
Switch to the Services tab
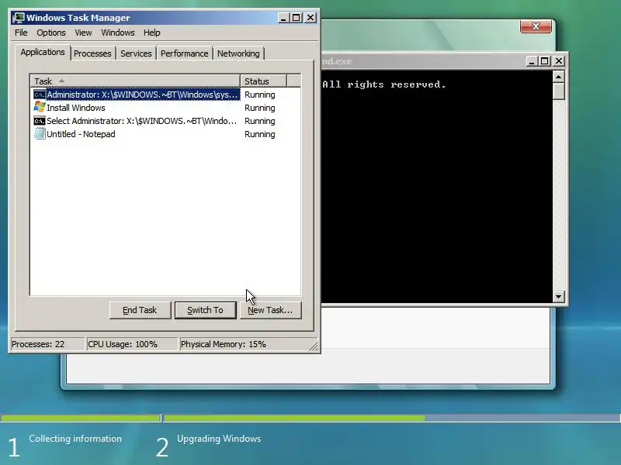136,53
